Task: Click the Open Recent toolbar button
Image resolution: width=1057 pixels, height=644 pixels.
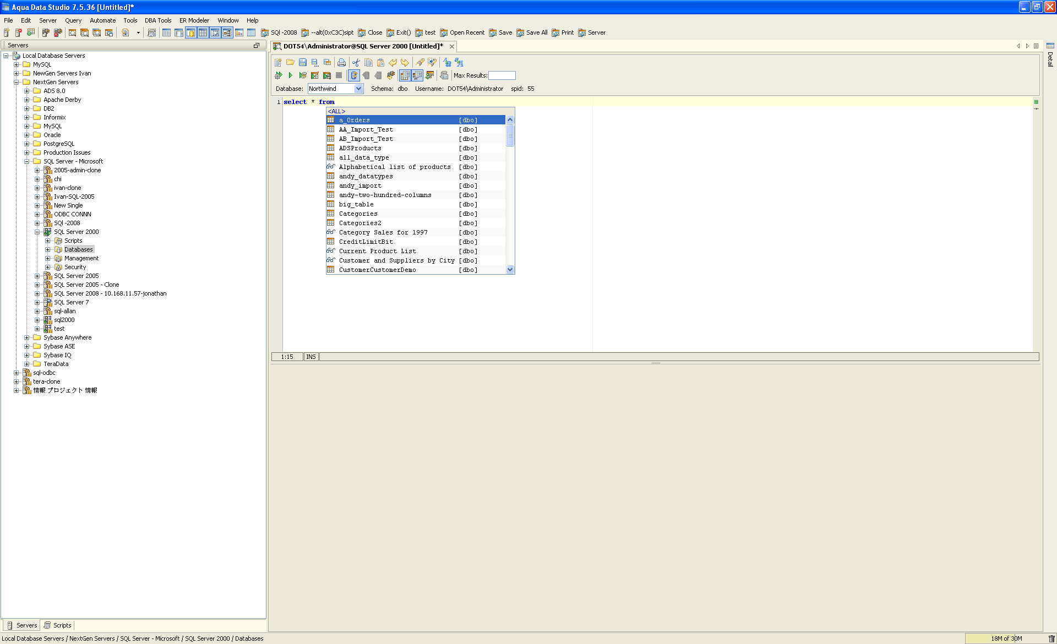Action: 462,32
